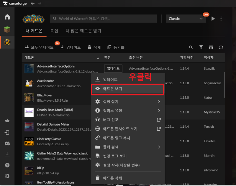The image size is (236, 186).
Task: Switch to the 내 애드온 tab
Action: tap(34, 31)
